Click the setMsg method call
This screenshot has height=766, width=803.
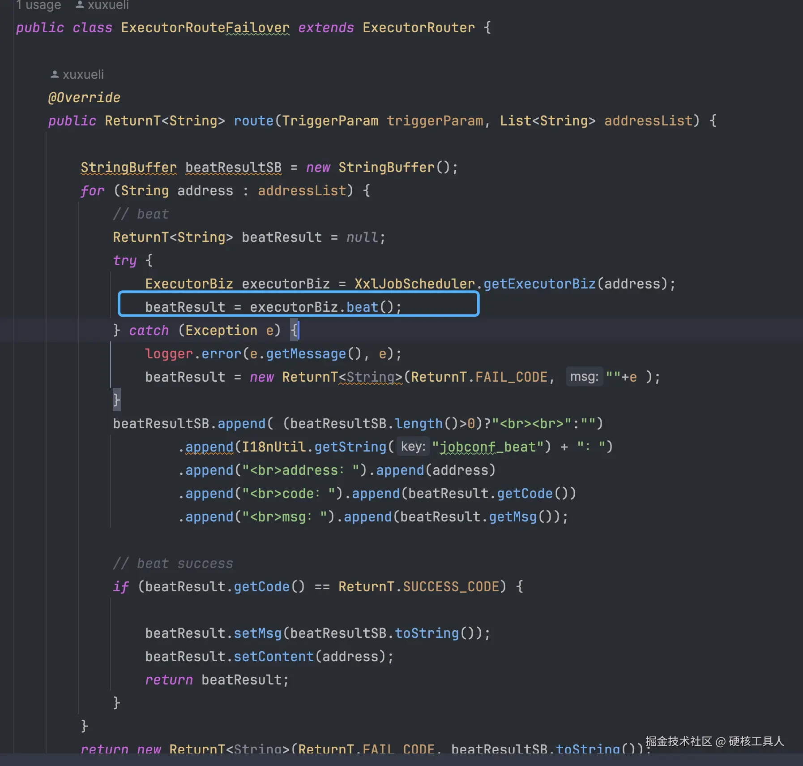coord(257,633)
